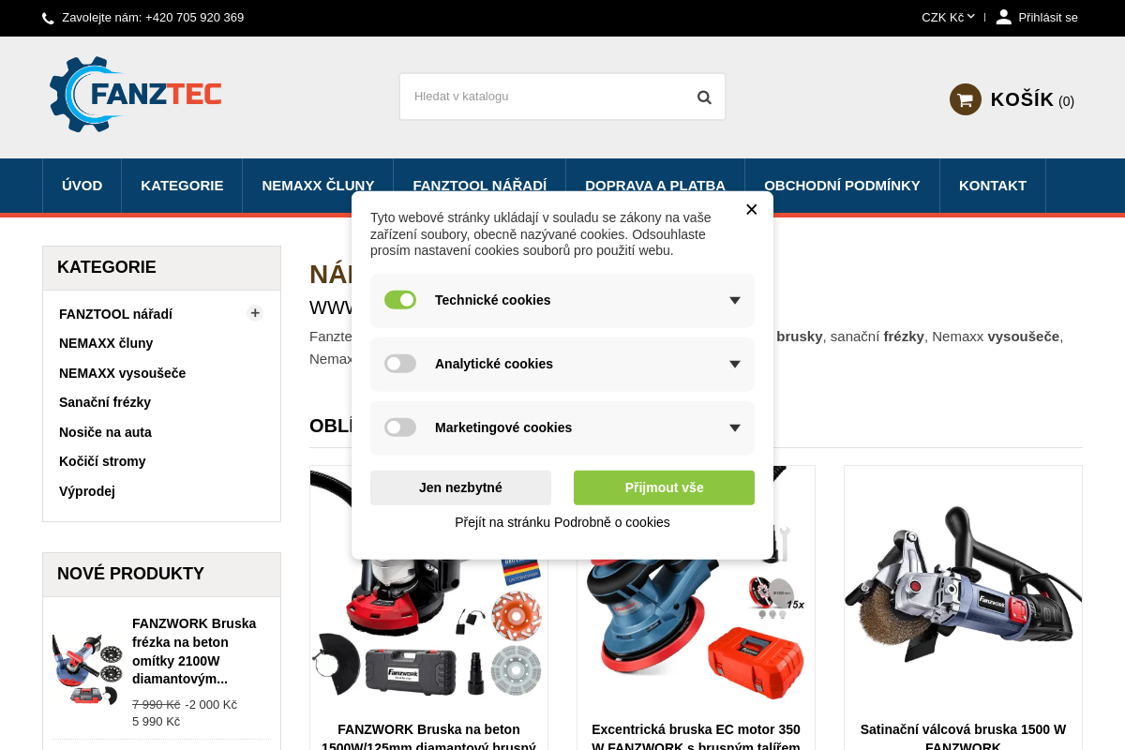1125x750 pixels.
Task: Expand the Technické cookies details arrow
Action: click(x=735, y=300)
